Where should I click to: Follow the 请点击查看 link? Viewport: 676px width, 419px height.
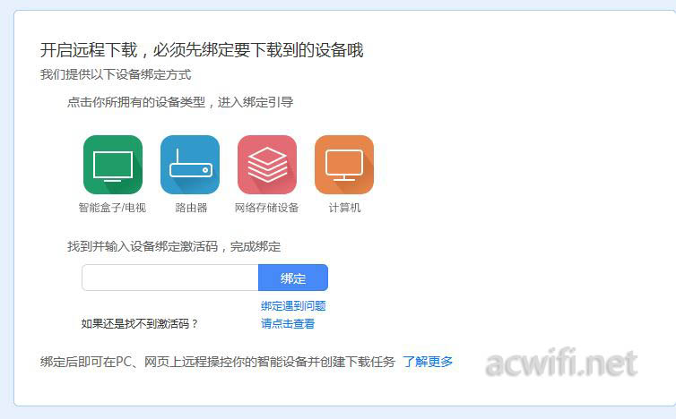tap(288, 323)
